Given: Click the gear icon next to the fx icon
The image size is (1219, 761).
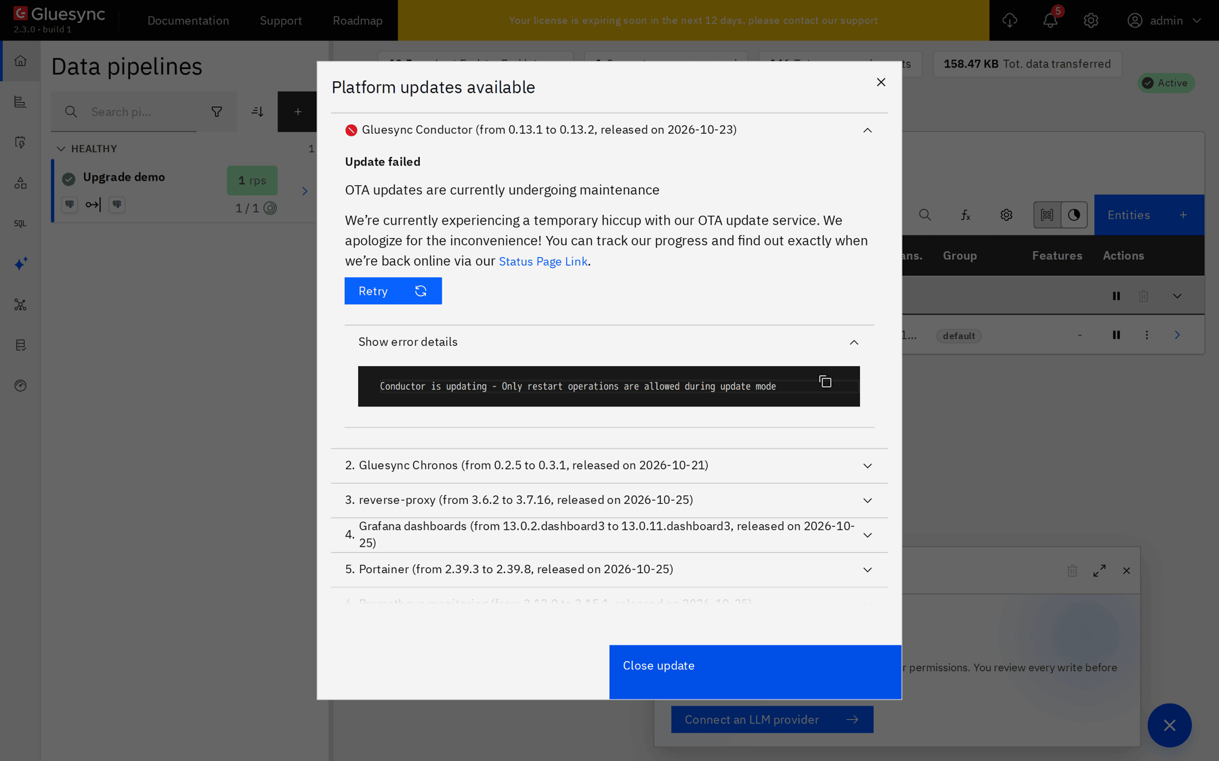Looking at the screenshot, I should [1006, 215].
